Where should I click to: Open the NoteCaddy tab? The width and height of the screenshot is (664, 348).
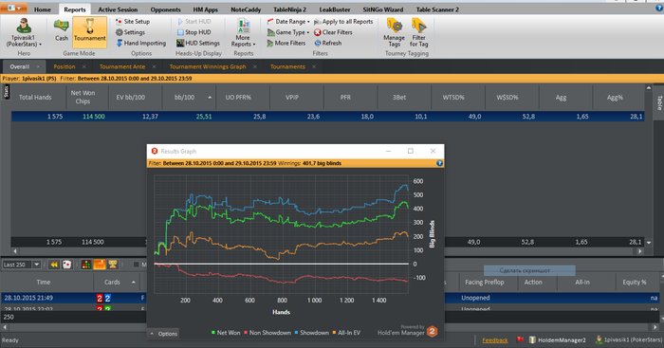tap(246, 9)
